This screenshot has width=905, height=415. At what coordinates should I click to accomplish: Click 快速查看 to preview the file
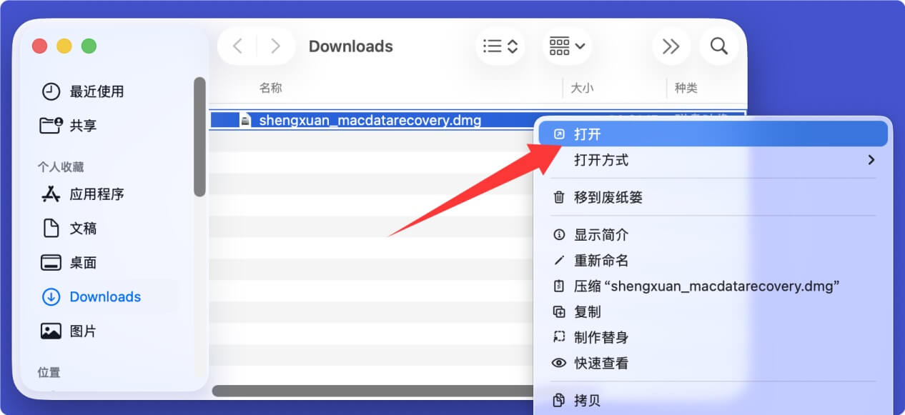600,363
